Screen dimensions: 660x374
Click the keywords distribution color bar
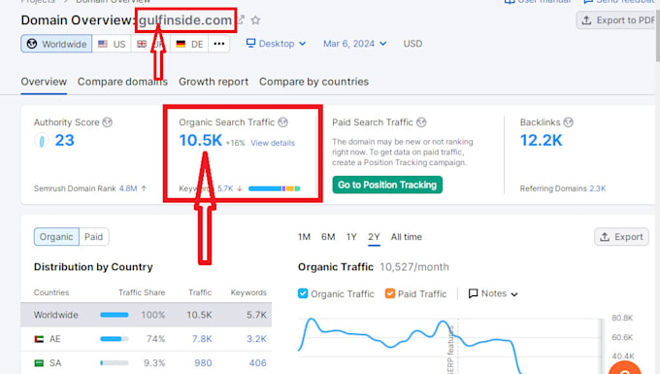[274, 188]
